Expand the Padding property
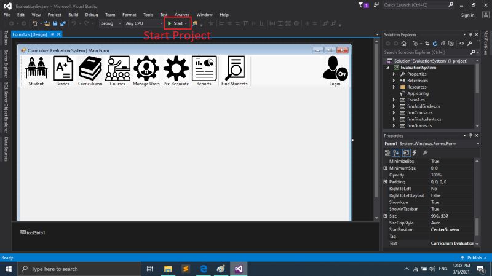The height and width of the screenshot is (276, 492). point(386,181)
